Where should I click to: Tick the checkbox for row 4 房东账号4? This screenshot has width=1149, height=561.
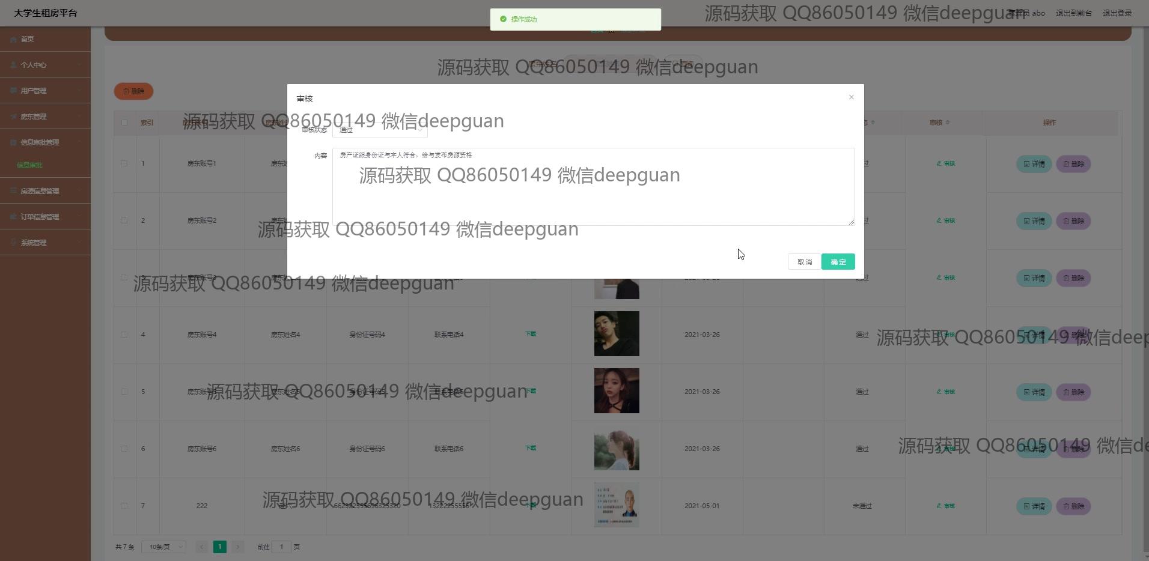(x=124, y=335)
